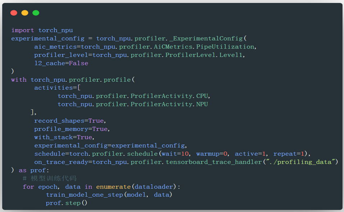Click 'AiCMetrics.PipeUtilization' value
Viewport: 344px width, 212px height.
[x=204, y=47]
